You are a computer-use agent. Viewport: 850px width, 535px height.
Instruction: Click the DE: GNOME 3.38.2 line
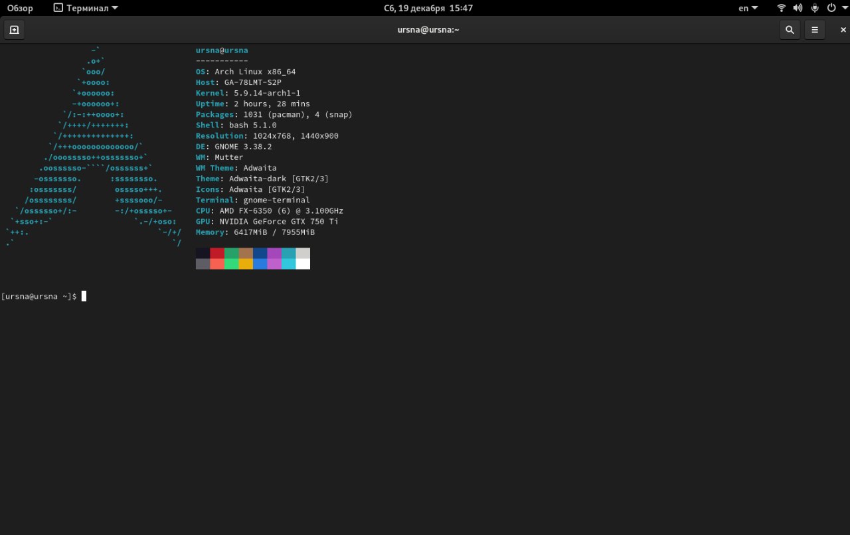234,147
